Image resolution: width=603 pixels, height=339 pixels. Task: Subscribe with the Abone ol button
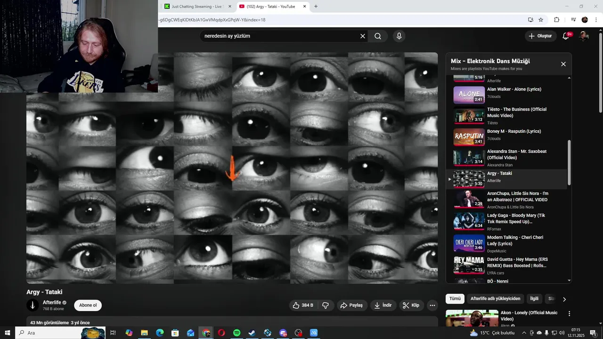pos(88,305)
